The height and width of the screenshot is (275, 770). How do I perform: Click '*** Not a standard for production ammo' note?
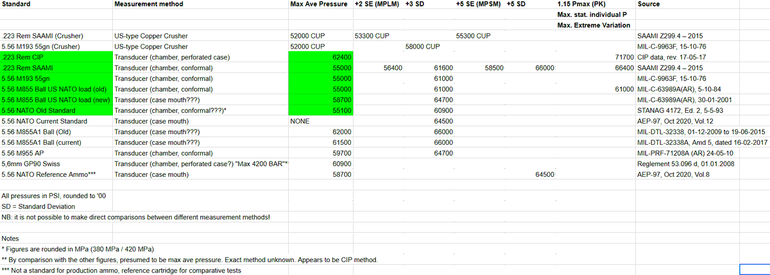click(121, 271)
